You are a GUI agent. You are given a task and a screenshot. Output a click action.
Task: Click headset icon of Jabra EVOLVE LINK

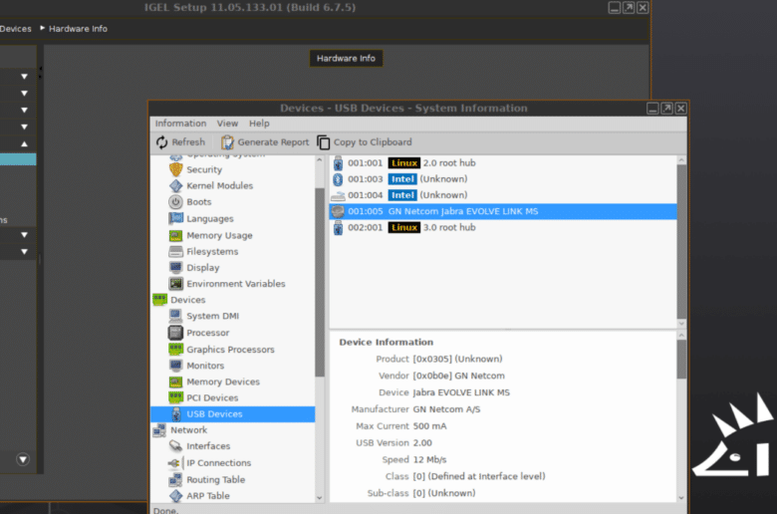click(338, 211)
